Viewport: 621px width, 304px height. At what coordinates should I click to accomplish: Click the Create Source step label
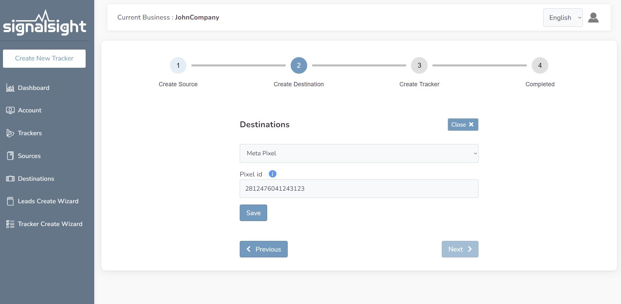178,84
